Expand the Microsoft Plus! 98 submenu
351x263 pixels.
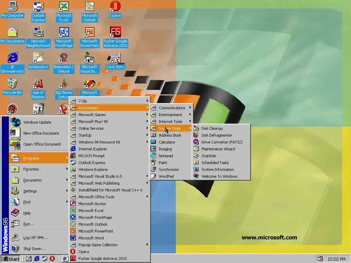tap(110, 122)
